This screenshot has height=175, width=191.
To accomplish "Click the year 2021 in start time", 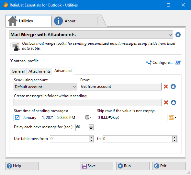I will 50,118.
